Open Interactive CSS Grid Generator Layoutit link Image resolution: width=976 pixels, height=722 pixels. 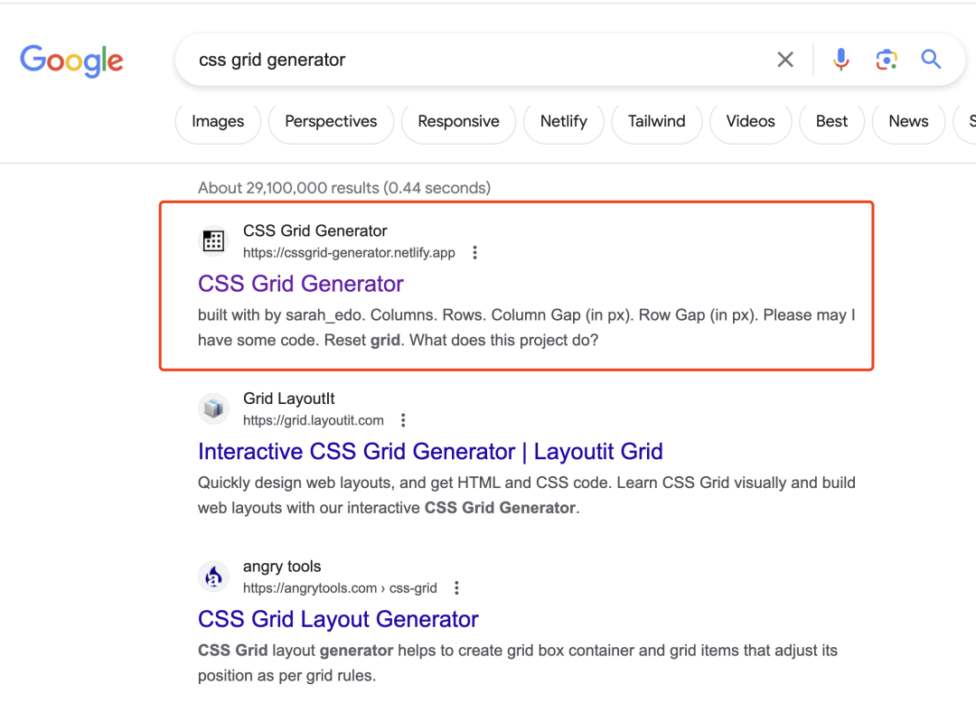(x=430, y=452)
